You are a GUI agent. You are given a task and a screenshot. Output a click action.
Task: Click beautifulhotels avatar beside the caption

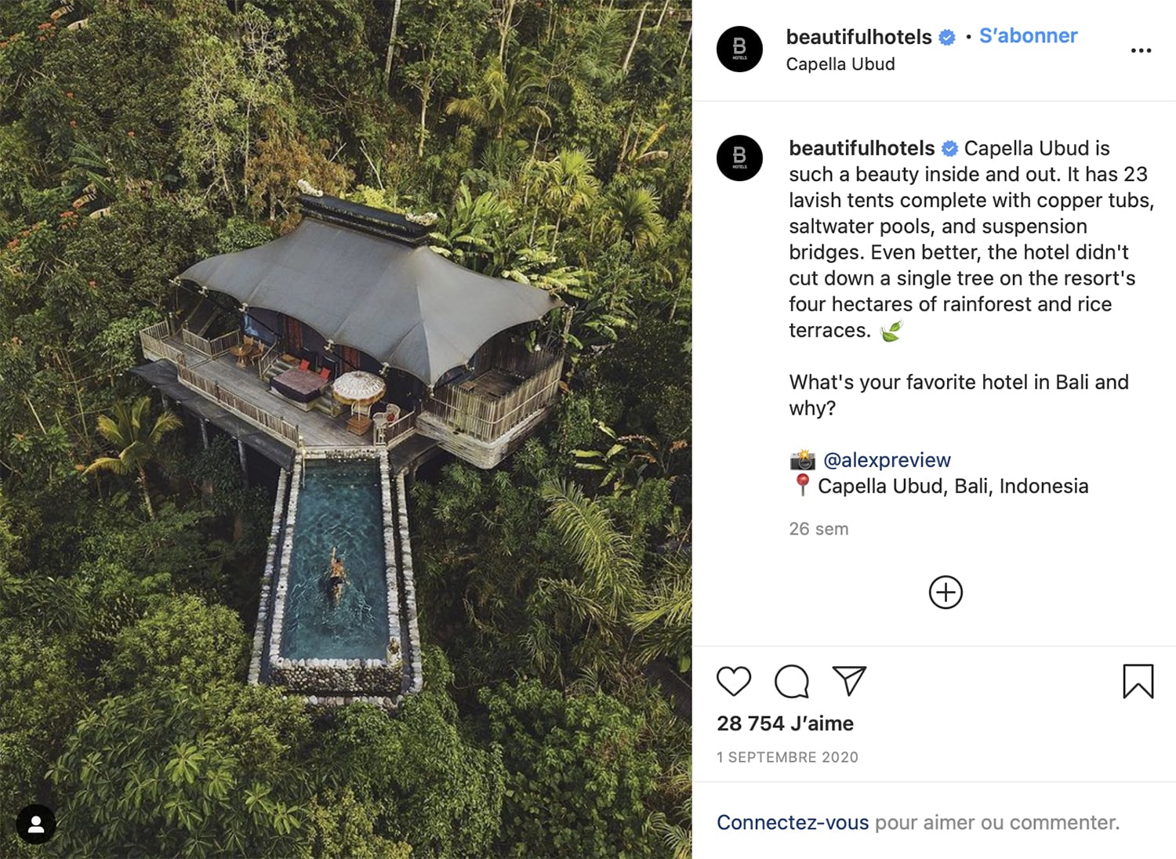[x=739, y=158]
